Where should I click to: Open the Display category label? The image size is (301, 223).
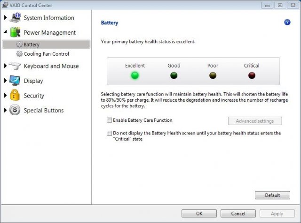tap(33, 81)
